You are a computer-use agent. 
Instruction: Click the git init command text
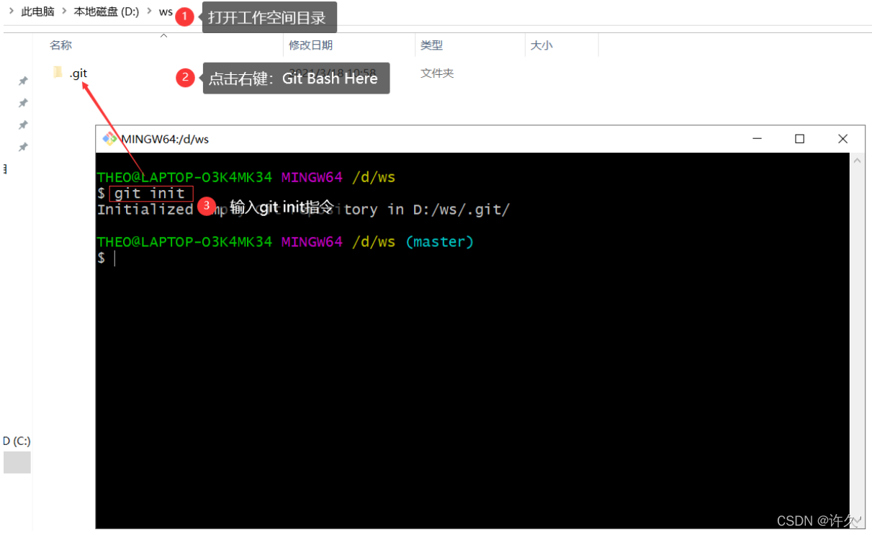pos(150,194)
